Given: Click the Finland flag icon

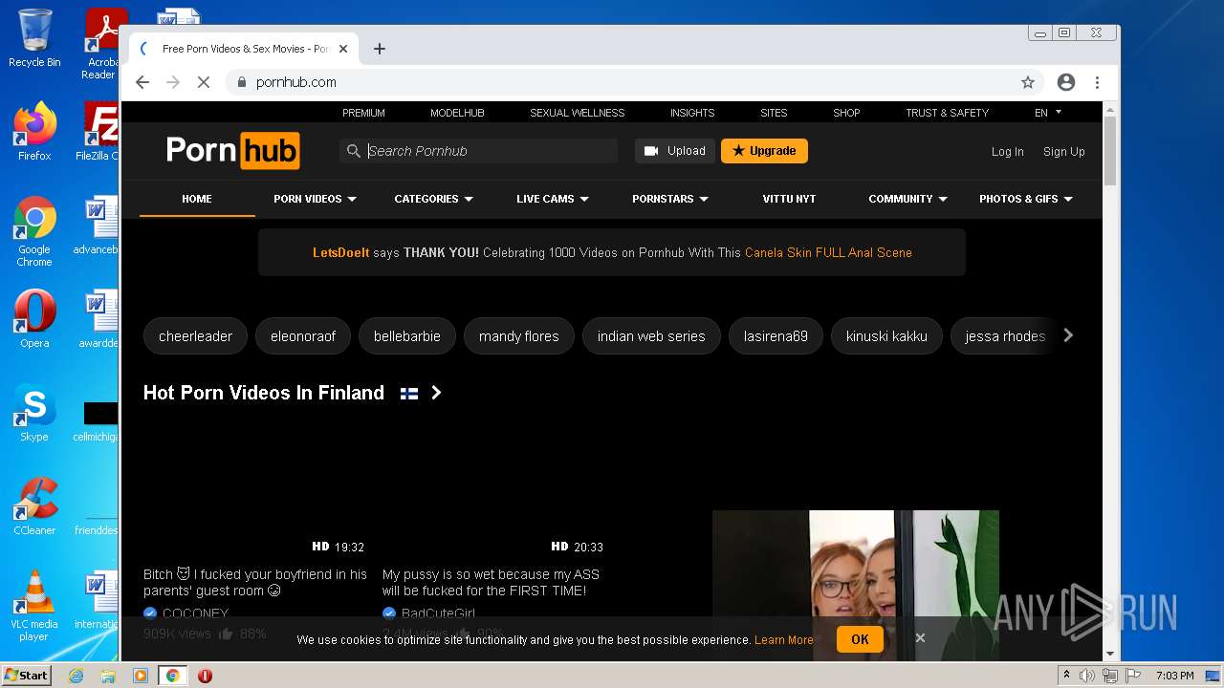Looking at the screenshot, I should click(409, 394).
